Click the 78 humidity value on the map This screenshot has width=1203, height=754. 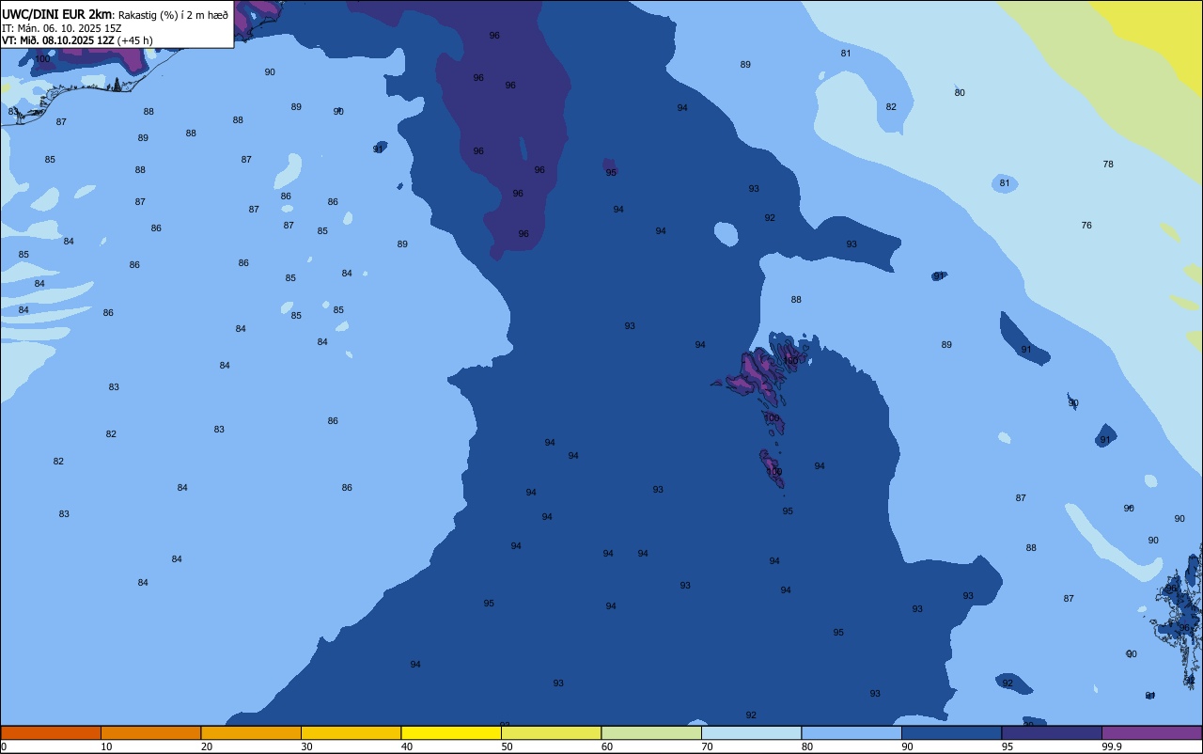pyautogui.click(x=1108, y=165)
